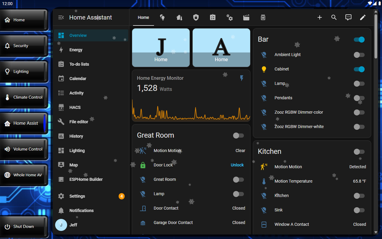Open the Assist chat bubble icon
The width and height of the screenshot is (382, 239).
pos(348,17)
